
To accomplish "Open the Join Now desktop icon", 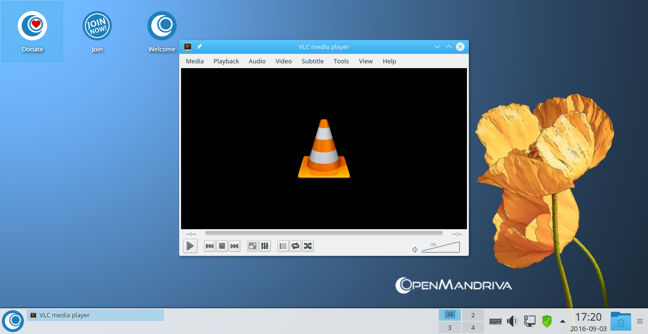I will [x=97, y=31].
